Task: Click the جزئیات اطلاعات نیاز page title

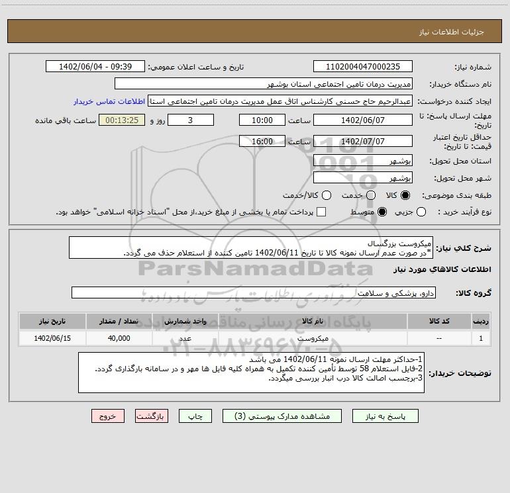Action: 452,32
